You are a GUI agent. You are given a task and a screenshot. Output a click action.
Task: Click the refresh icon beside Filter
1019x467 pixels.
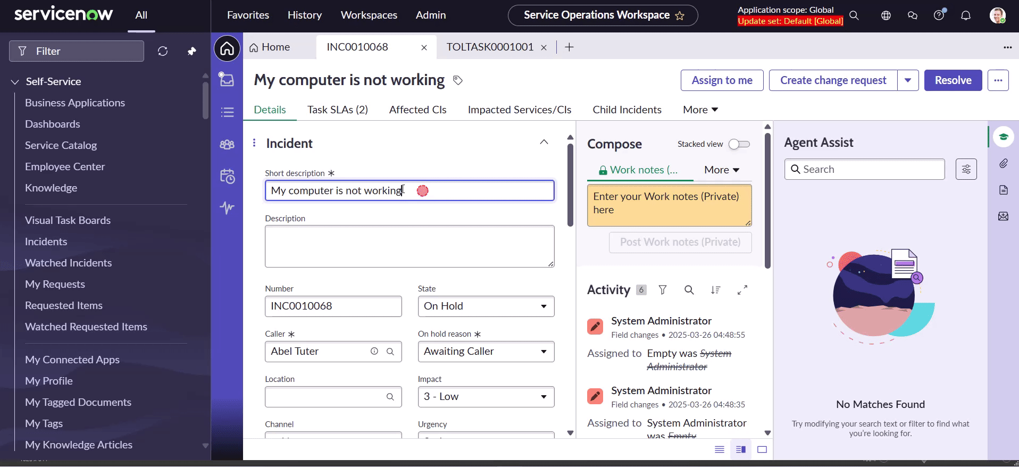tap(163, 51)
